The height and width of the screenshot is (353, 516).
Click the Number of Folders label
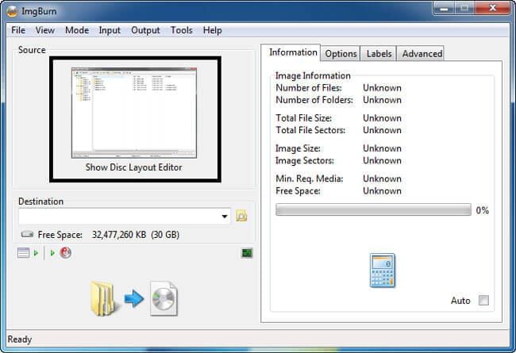point(314,100)
